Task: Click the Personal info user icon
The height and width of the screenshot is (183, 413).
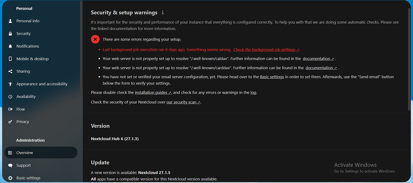Action: coord(10,21)
